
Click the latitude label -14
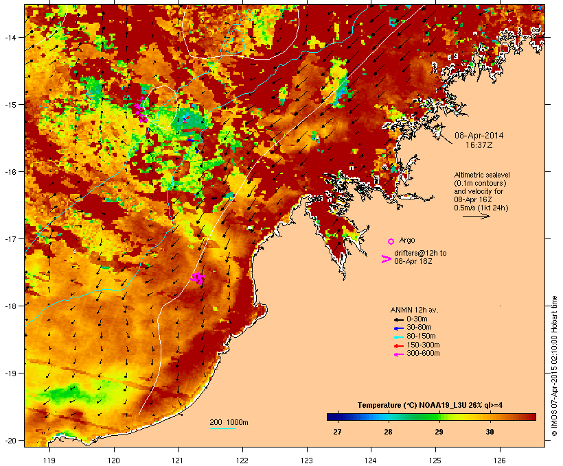10,37
